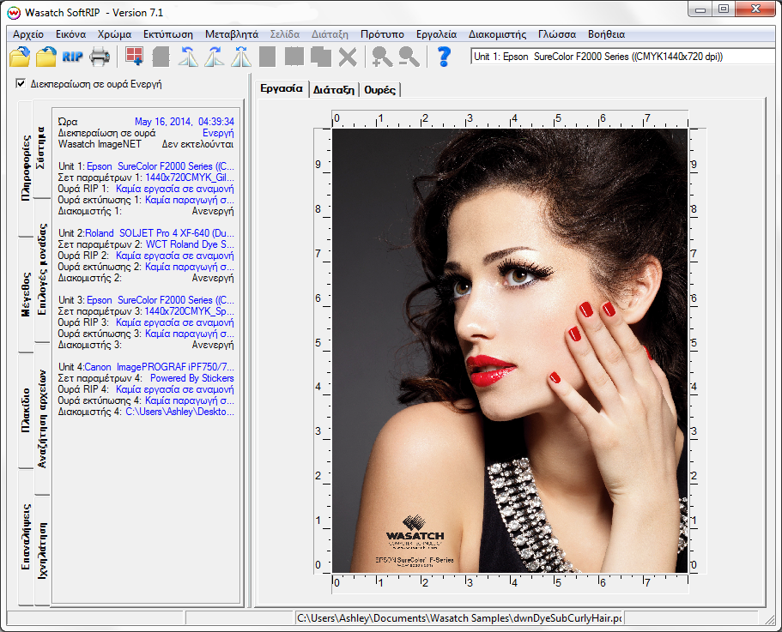
Task: Open the Εκτύπωση menu
Action: [168, 34]
